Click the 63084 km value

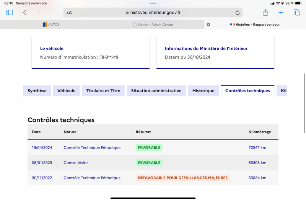(x=257, y=178)
